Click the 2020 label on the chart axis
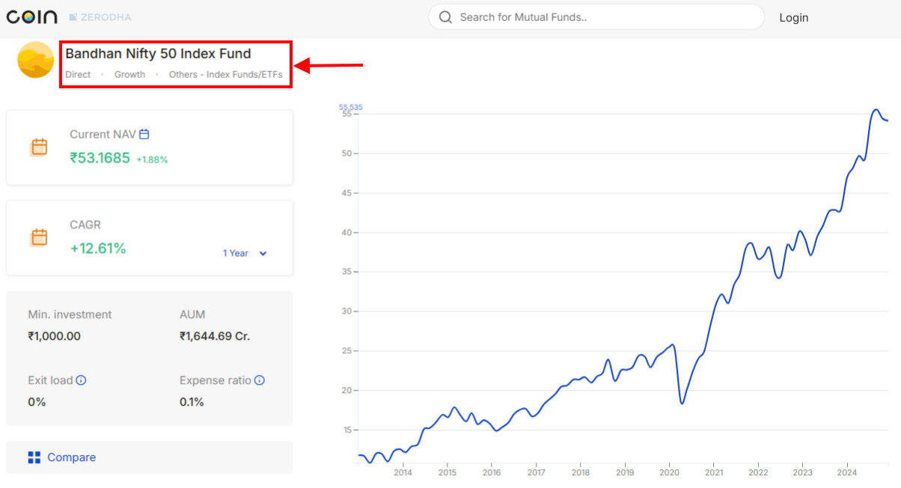This screenshot has width=901, height=488. click(x=670, y=472)
